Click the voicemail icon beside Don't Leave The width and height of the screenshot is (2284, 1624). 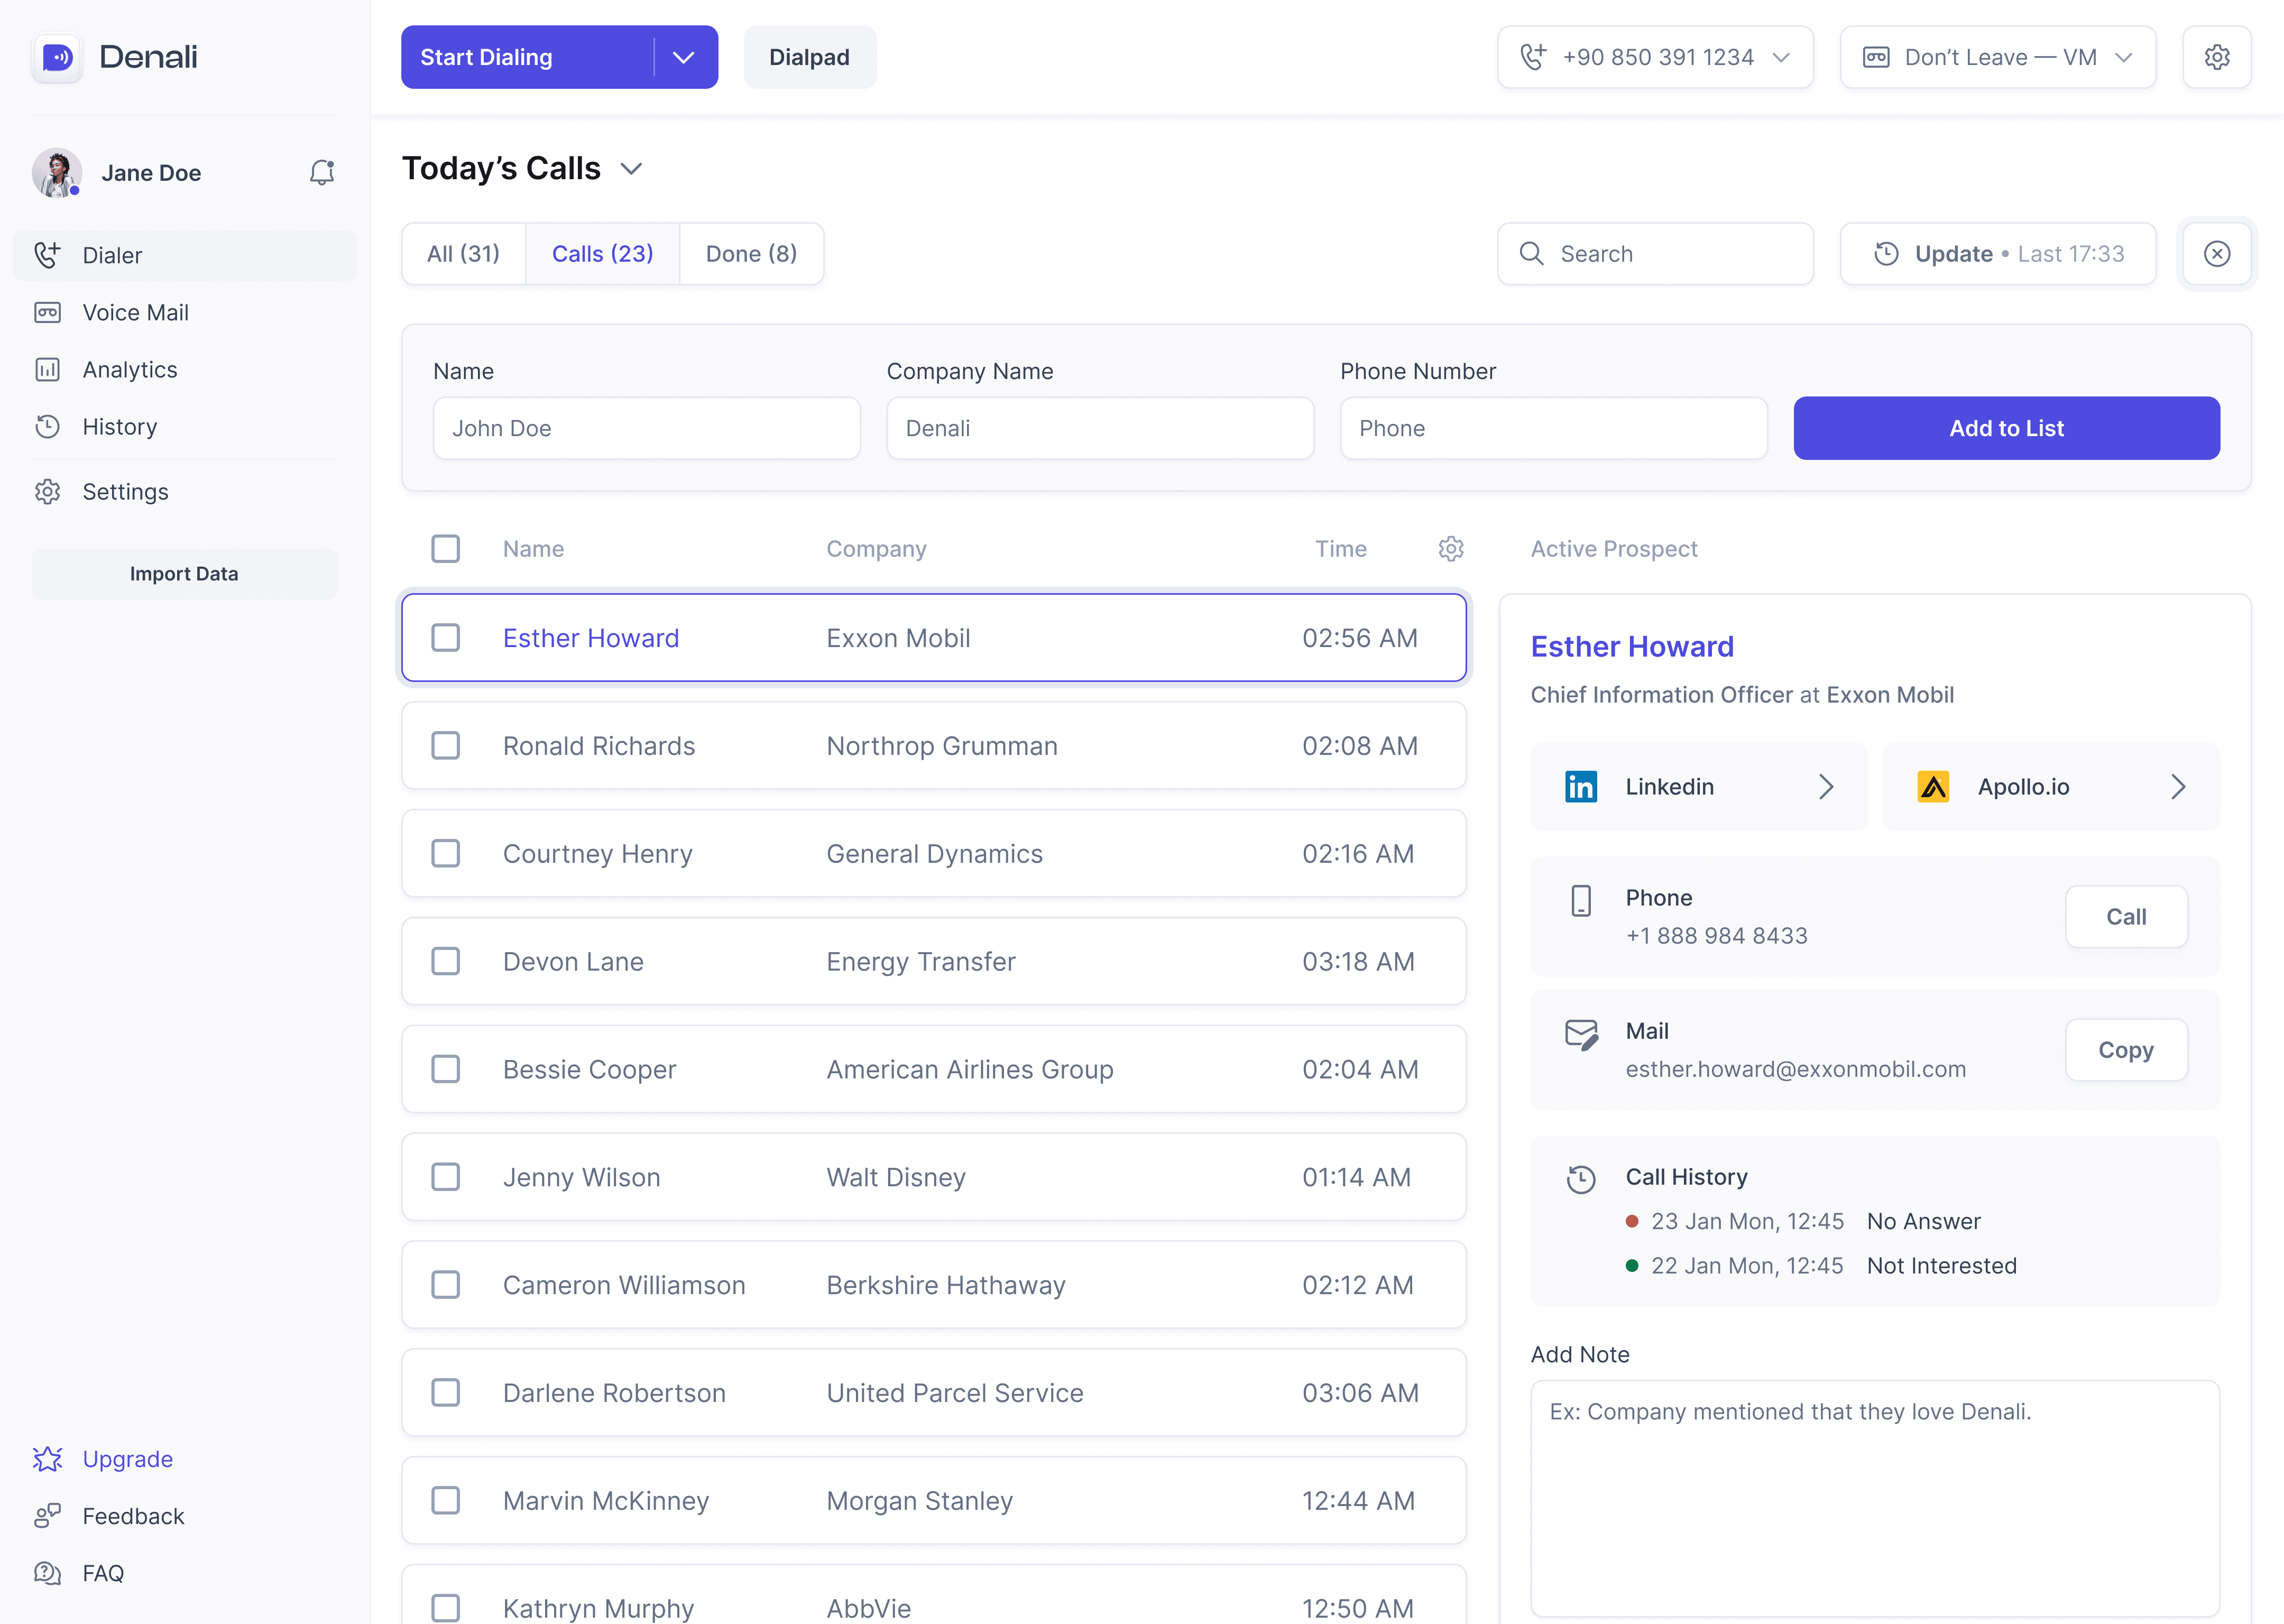coord(1876,57)
